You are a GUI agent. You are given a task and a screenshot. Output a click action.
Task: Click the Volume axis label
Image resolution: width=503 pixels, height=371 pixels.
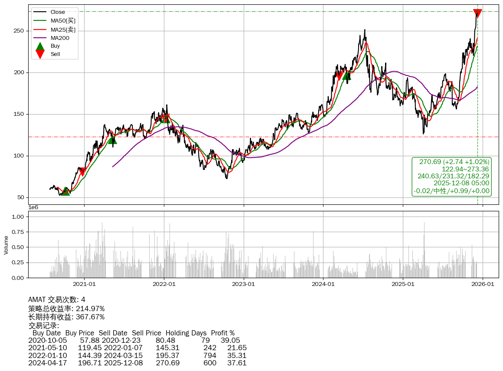6,245
